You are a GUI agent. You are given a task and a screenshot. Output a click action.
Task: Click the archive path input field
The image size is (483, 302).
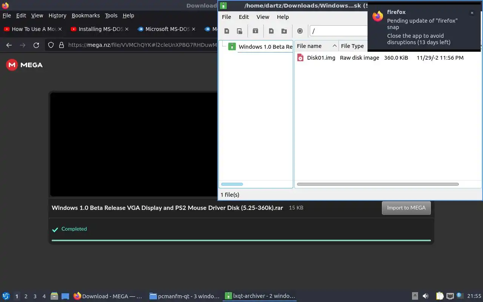coord(338,31)
